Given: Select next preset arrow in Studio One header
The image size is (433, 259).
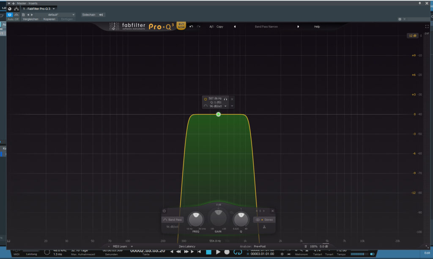Looking at the screenshot, I should (x=32, y=15).
